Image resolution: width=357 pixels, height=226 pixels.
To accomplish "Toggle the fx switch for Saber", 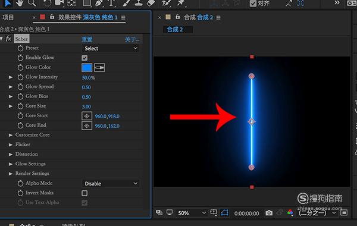I will pos(8,39).
